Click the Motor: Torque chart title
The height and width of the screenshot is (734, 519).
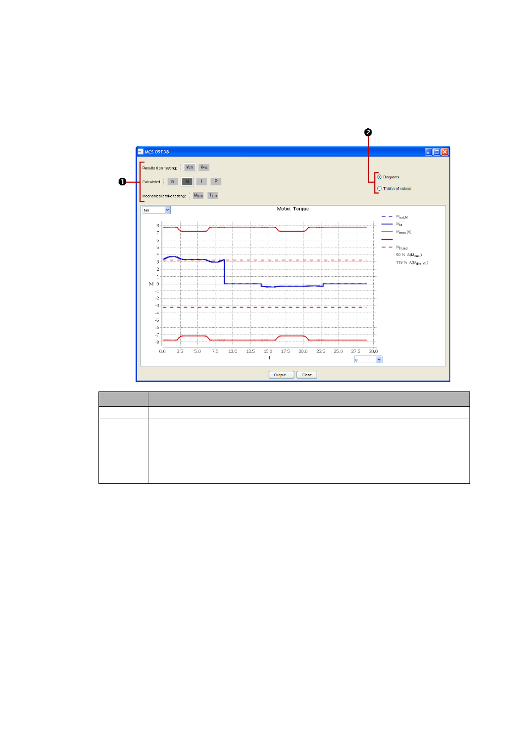pos(293,209)
